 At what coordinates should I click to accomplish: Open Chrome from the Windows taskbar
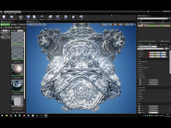pos(33,115)
